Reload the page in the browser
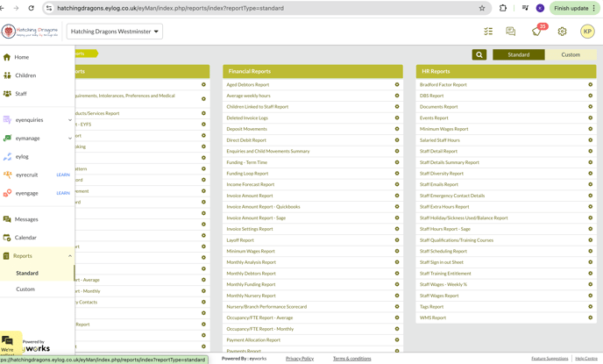The height and width of the screenshot is (364, 603). pos(32,8)
